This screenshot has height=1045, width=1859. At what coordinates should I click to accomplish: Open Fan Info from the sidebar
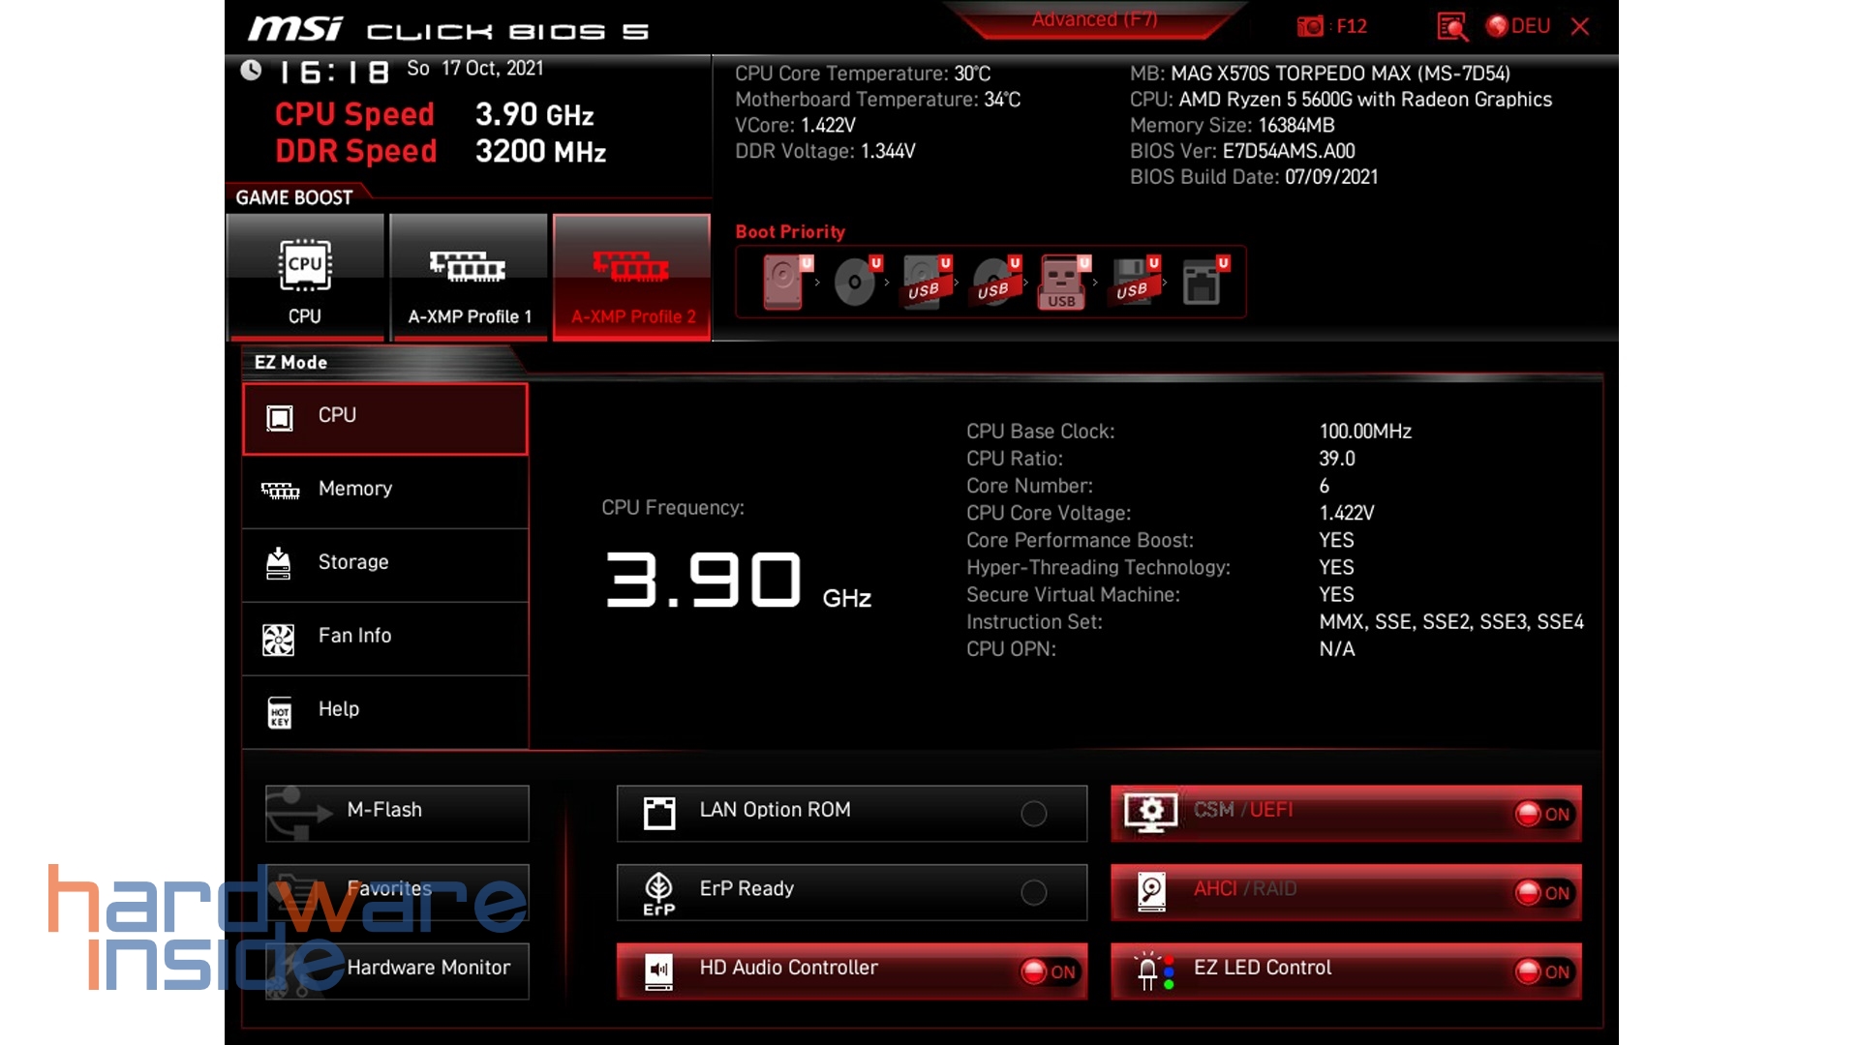coord(353,636)
